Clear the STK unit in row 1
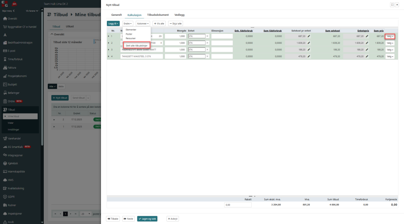 pyautogui.click(x=208, y=36)
